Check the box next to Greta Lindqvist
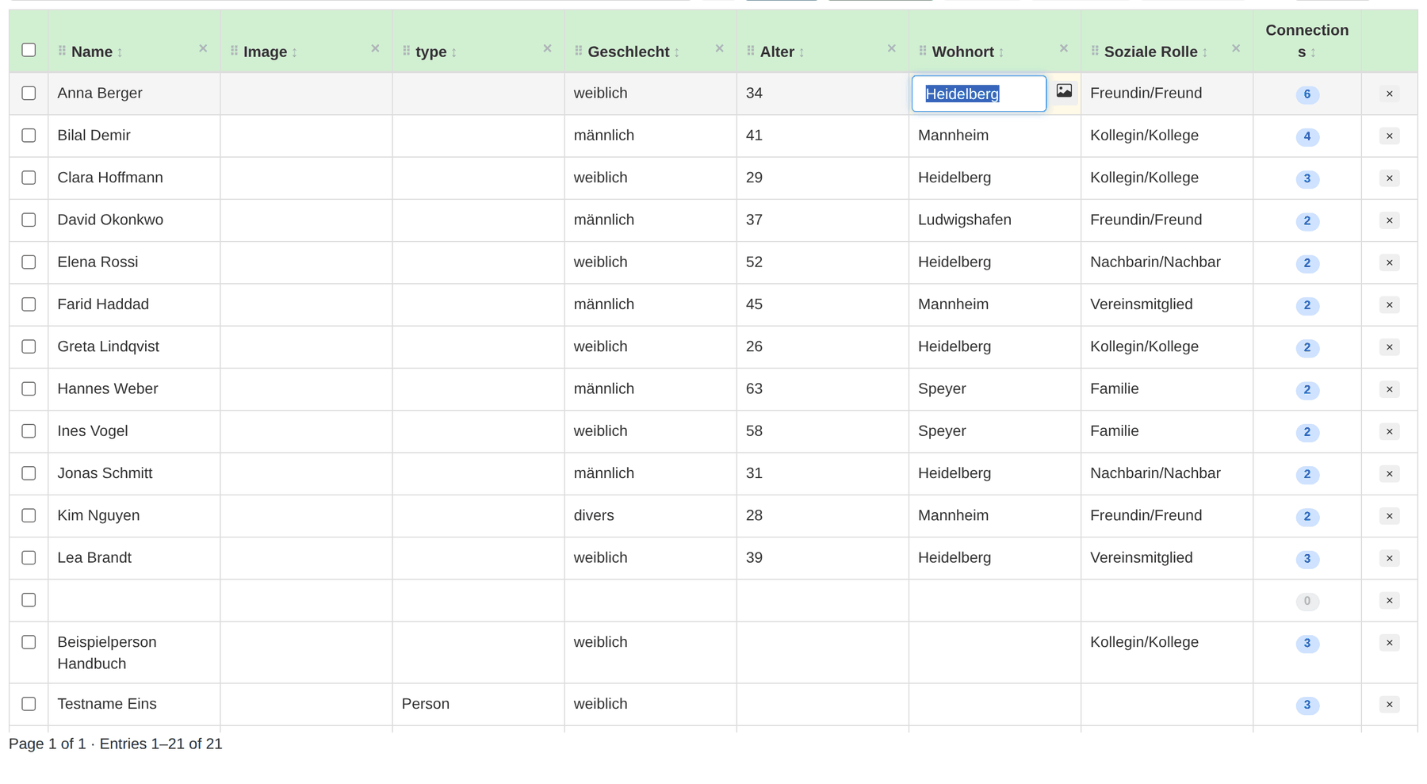 point(29,346)
